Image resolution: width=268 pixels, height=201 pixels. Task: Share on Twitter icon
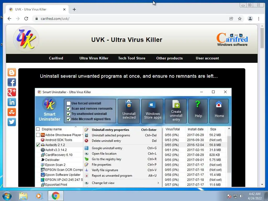[12, 122]
